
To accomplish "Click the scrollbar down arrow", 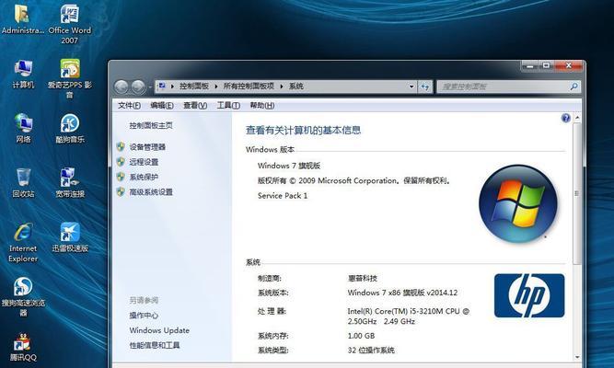I will 577,357.
